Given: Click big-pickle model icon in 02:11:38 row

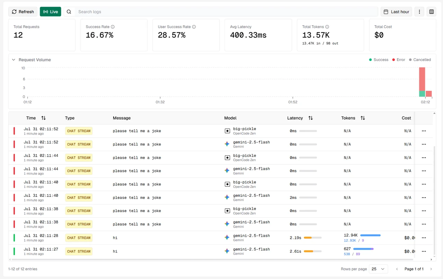Looking at the screenshot, I should [227, 211].
